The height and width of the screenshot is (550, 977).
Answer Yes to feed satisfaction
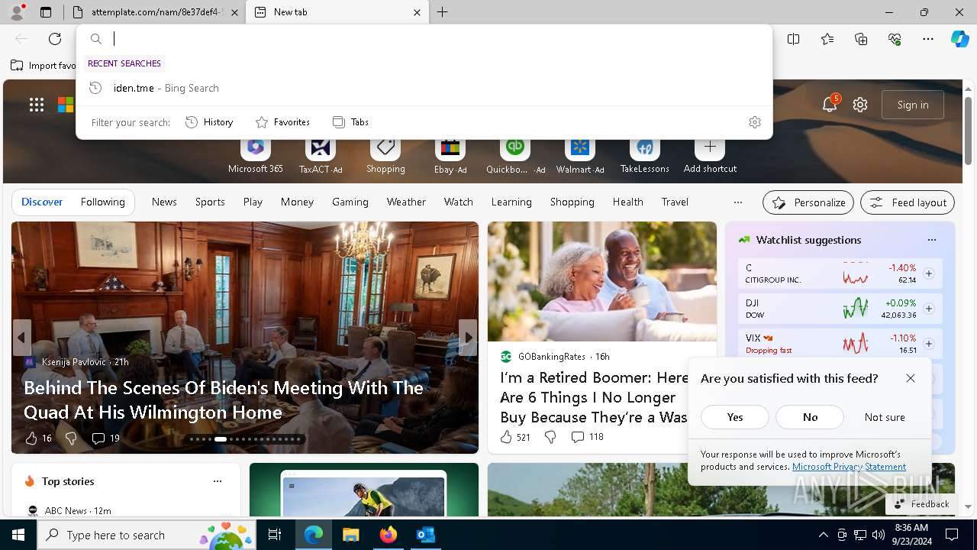point(735,417)
